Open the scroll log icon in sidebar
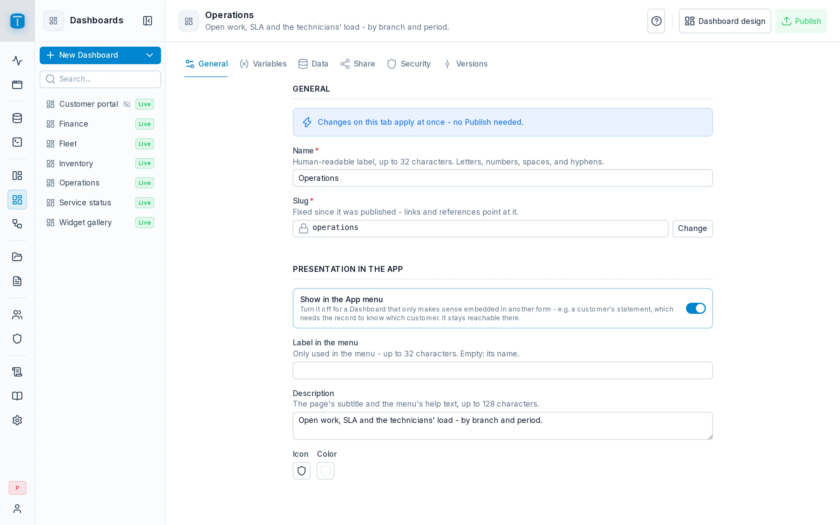Viewport: 840px width, 525px height. 17,372
